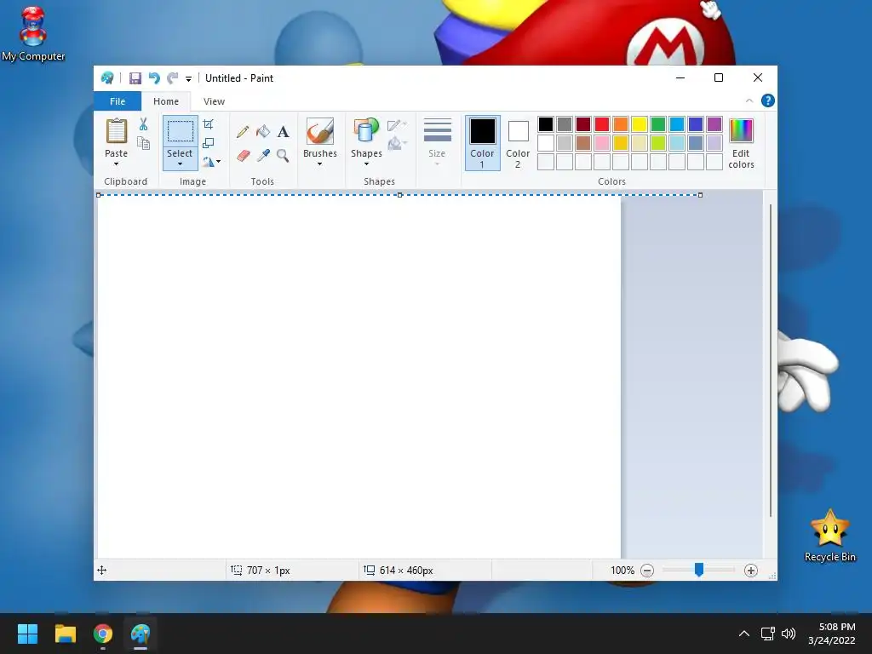Open Google Chrome from taskbar

[103, 634]
